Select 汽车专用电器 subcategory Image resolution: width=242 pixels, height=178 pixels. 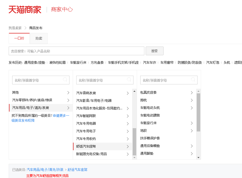[103, 124]
